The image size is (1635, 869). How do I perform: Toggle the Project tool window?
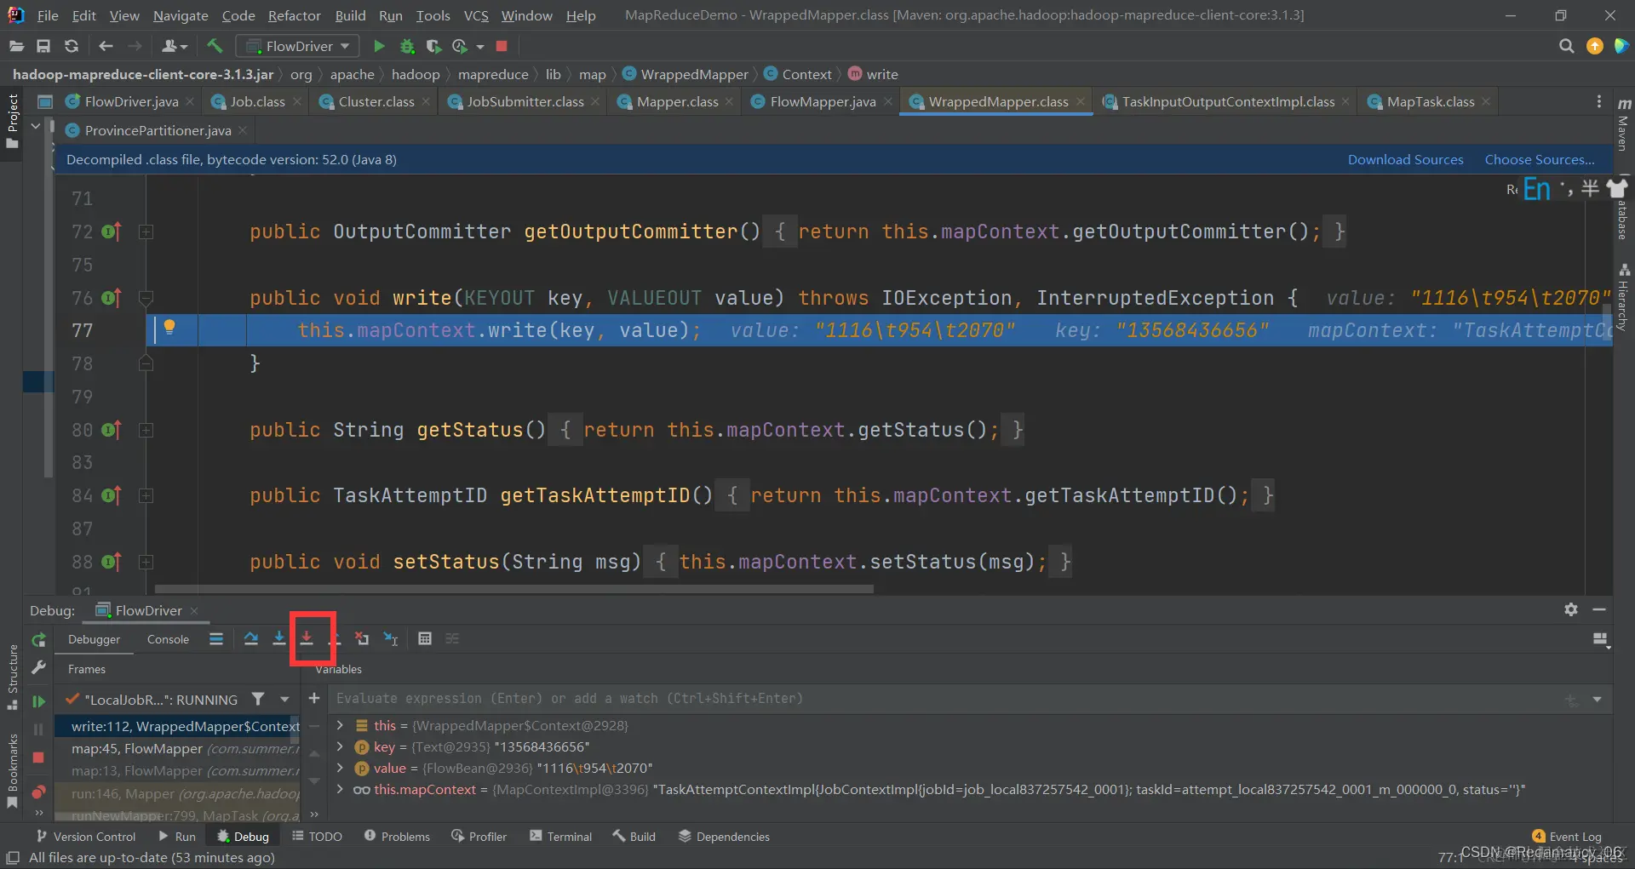[x=12, y=120]
